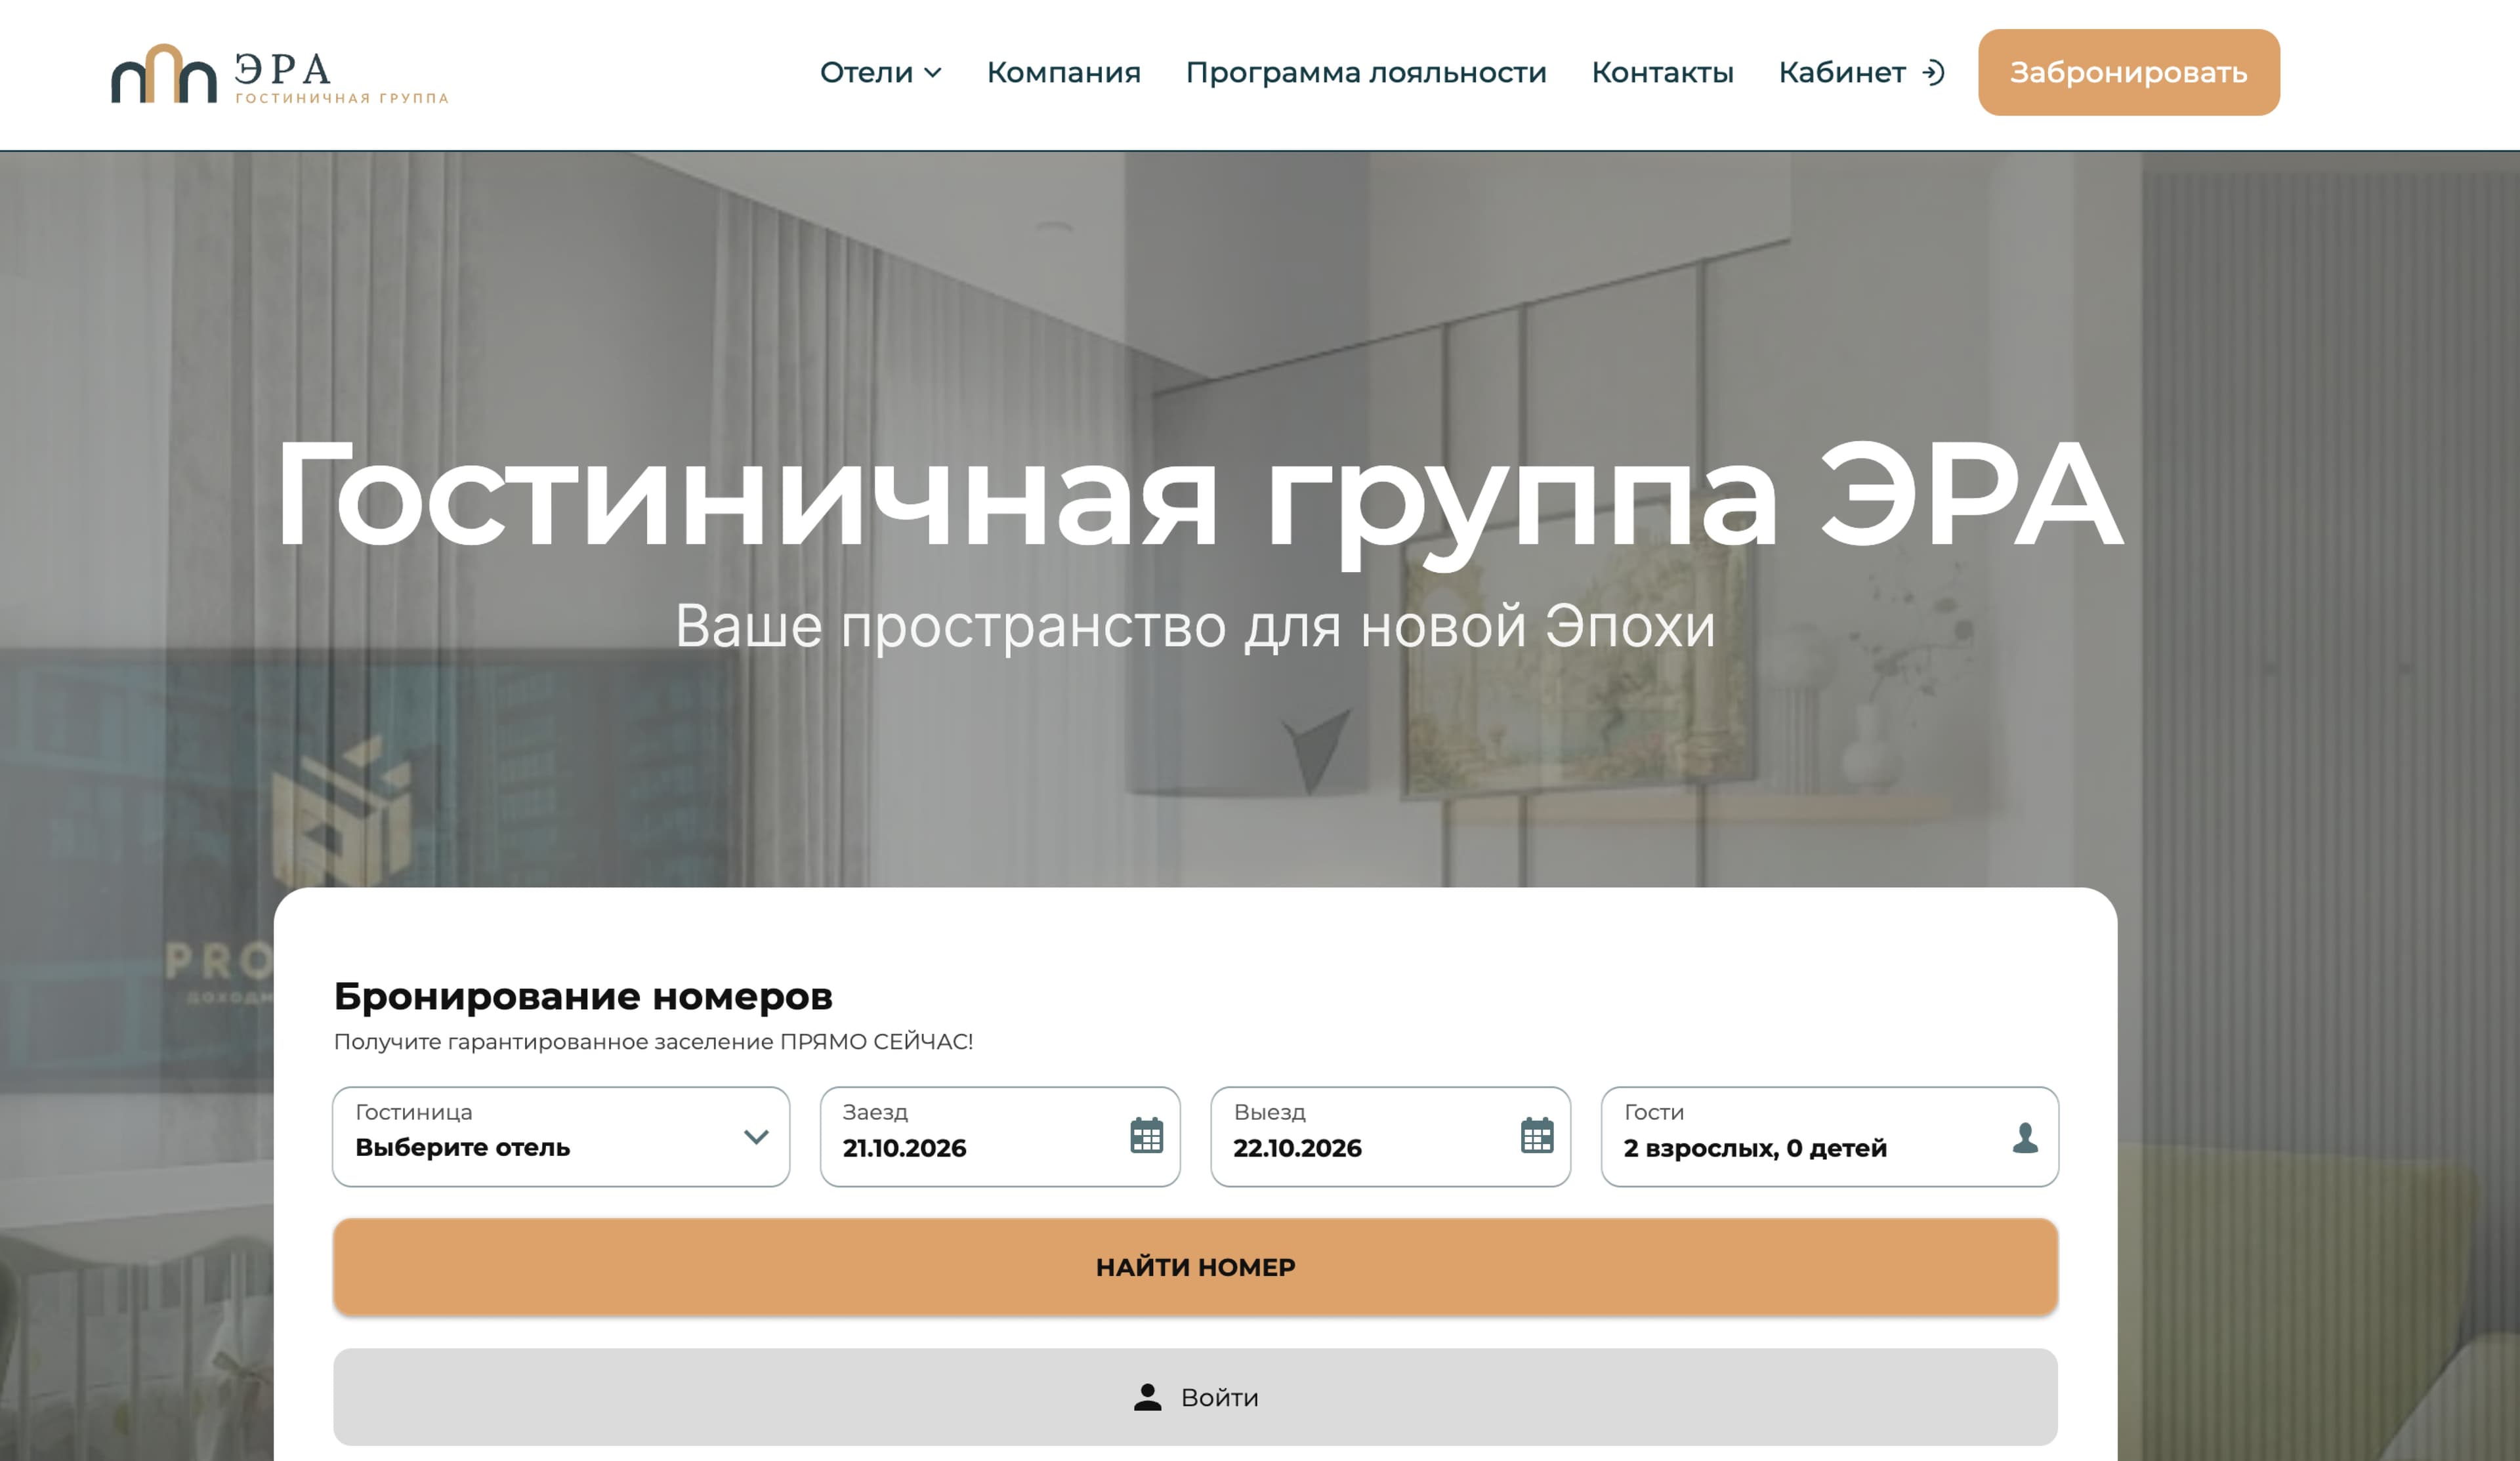
Task: Open the Кабинет login link
Action: [x=1861, y=72]
